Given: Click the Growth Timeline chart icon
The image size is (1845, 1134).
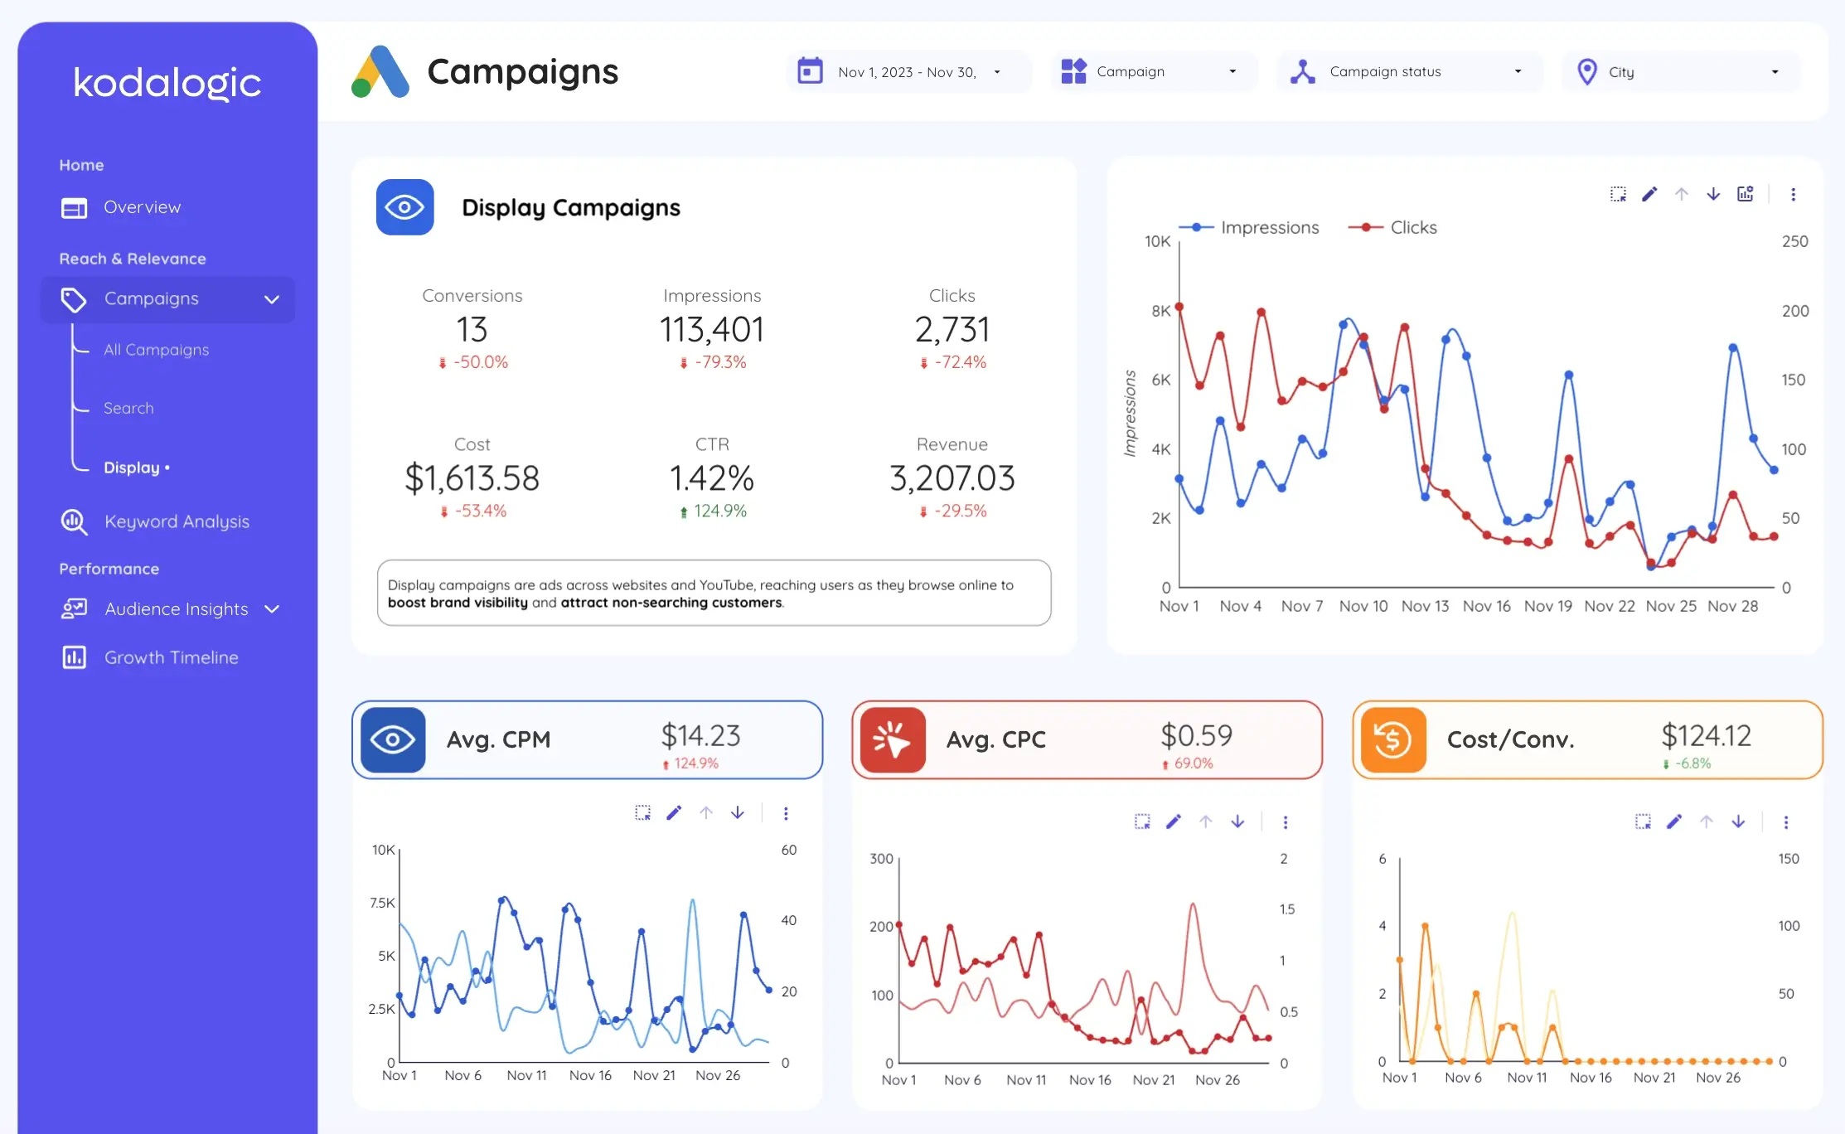Looking at the screenshot, I should (74, 657).
